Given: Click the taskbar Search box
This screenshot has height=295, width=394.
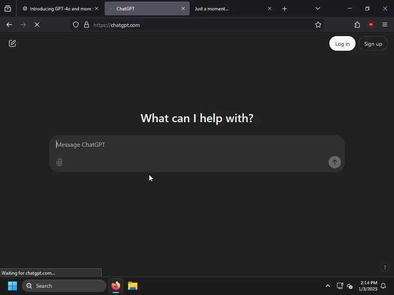Looking at the screenshot, I should (64, 286).
